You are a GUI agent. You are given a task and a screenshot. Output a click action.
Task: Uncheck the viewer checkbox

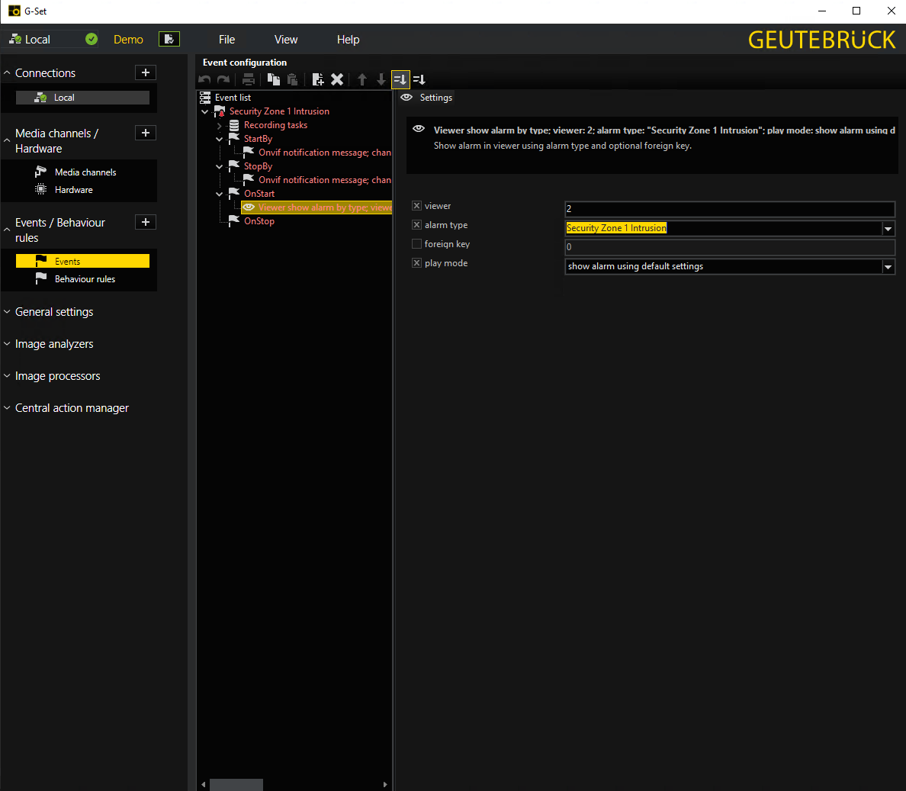[416, 206]
